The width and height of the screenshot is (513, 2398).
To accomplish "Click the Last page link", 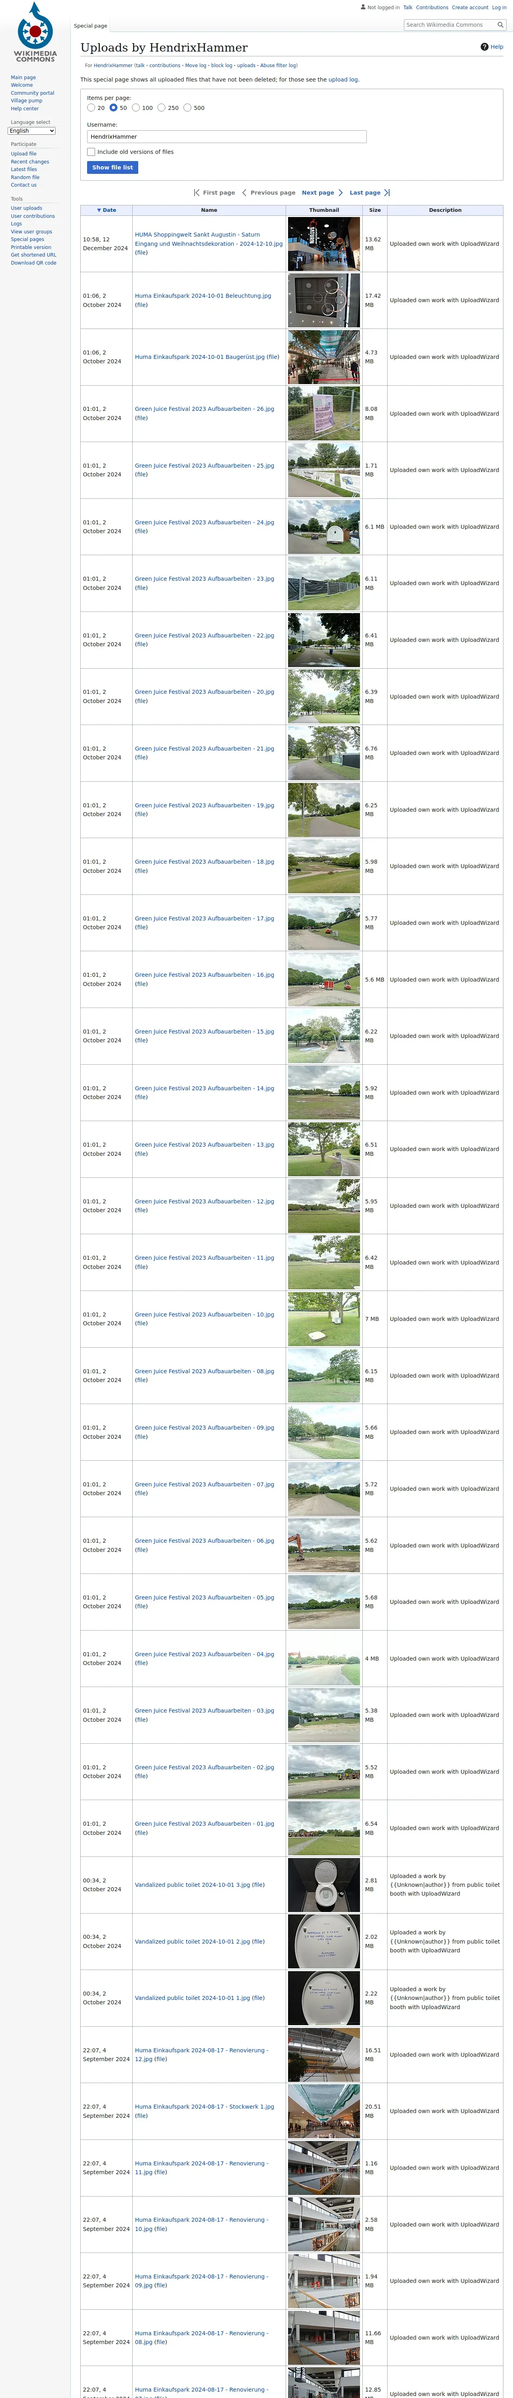I will (x=365, y=193).
